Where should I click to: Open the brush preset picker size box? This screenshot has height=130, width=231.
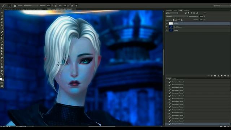tap(10, 6)
